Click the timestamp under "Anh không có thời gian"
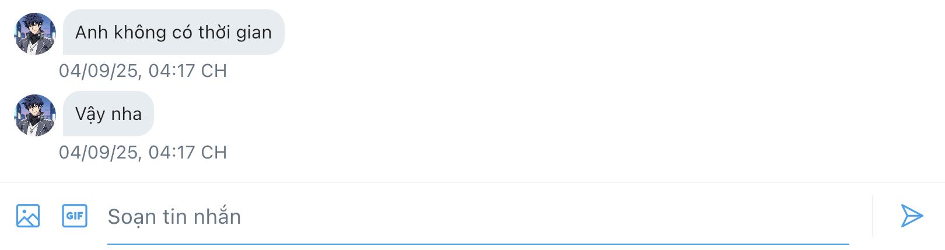 143,71
